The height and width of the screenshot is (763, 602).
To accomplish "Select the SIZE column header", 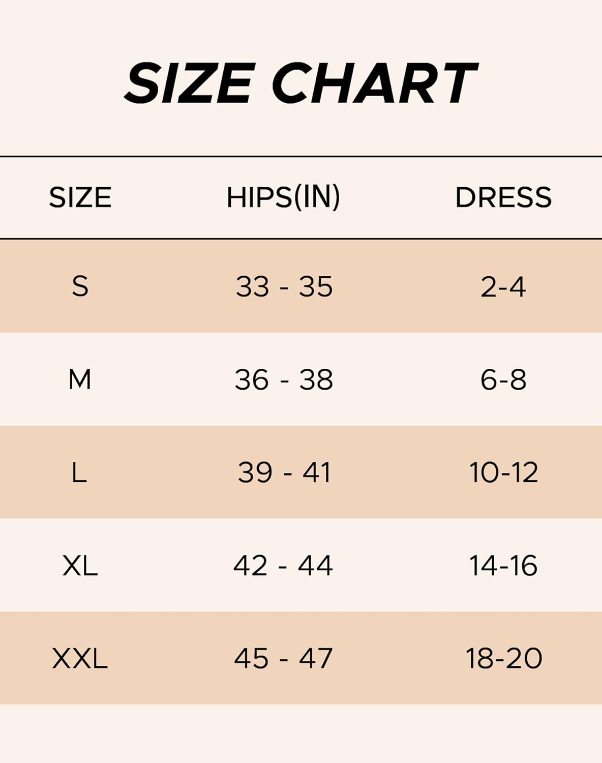I will click(x=80, y=197).
